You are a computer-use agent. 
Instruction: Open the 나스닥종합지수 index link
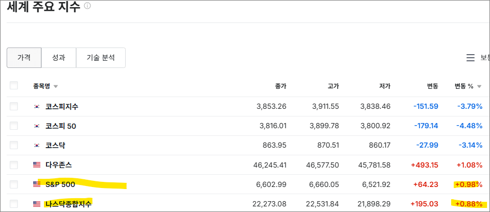pyautogui.click(x=68, y=204)
